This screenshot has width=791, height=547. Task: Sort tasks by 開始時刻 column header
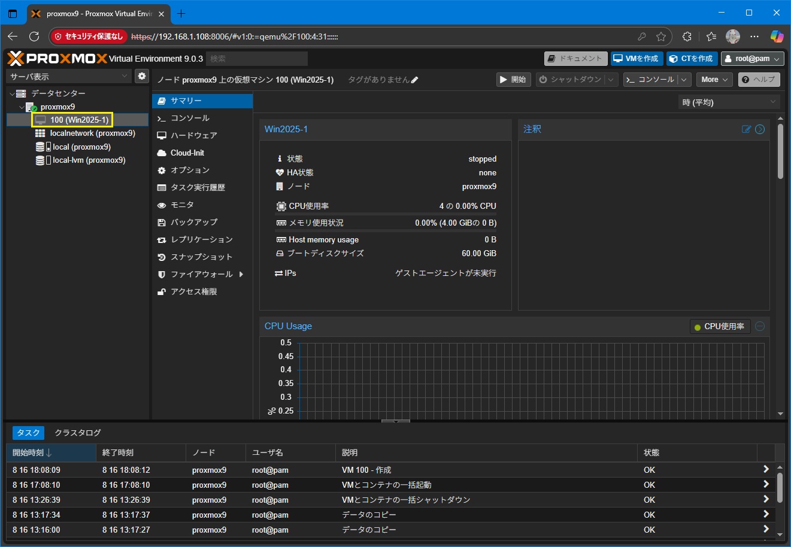point(51,452)
